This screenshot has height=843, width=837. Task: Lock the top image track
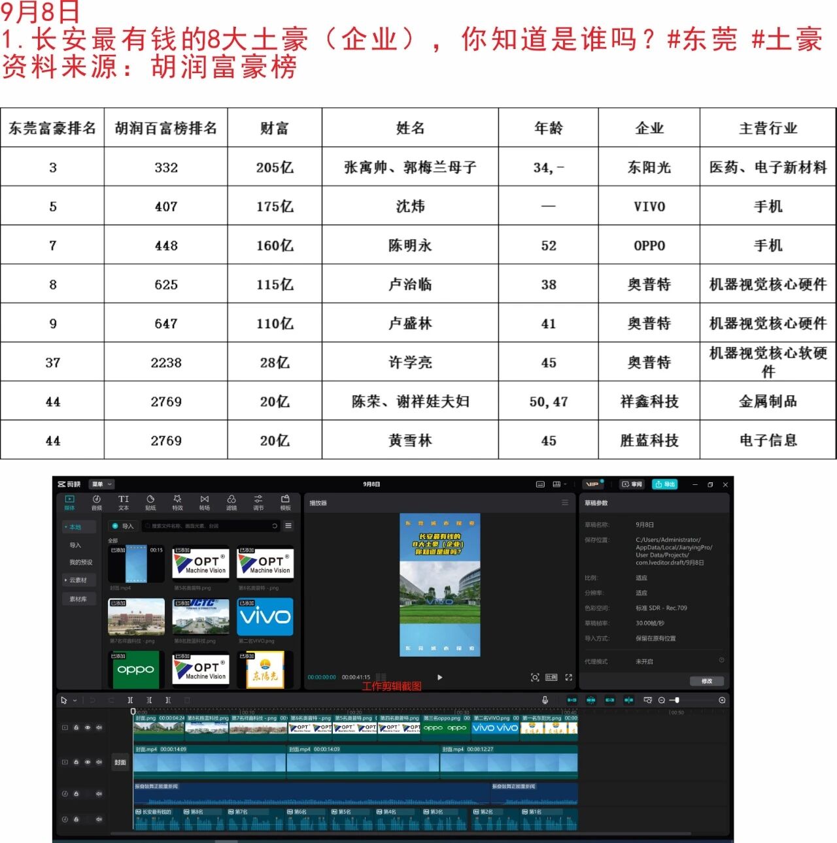[76, 727]
